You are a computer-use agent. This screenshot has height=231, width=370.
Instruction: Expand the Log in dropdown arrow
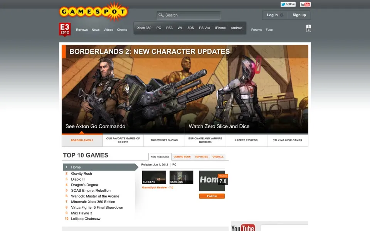coord(281,15)
